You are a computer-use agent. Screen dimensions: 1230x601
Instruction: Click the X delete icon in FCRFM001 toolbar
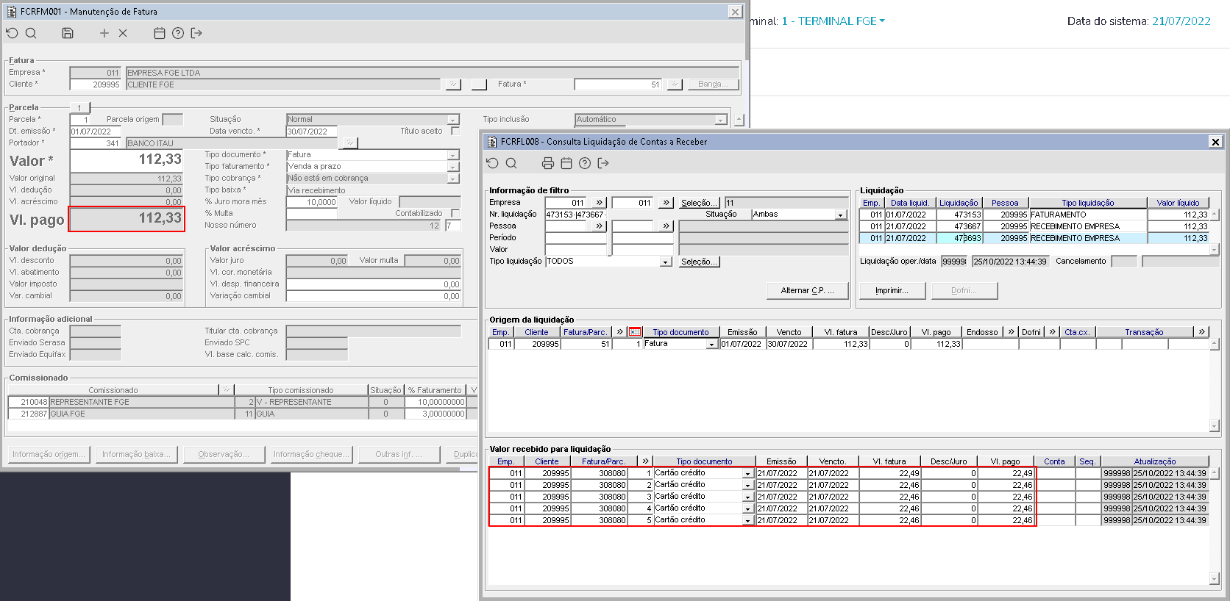coord(123,33)
